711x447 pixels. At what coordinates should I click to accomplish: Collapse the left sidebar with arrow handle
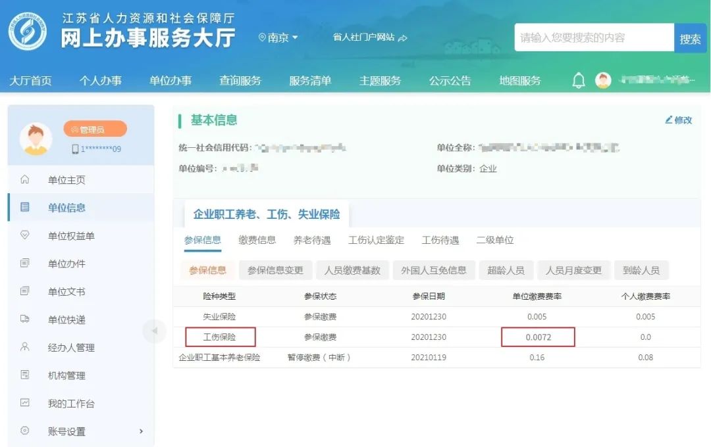[x=154, y=331]
